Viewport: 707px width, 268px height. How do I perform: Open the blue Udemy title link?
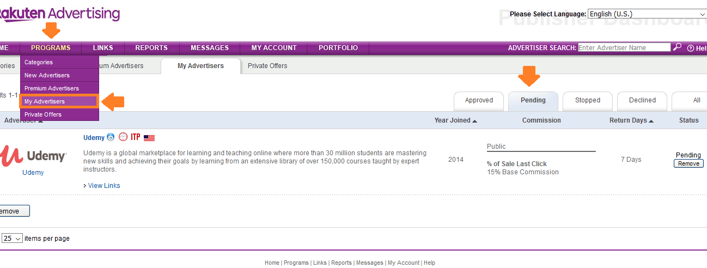[94, 138]
